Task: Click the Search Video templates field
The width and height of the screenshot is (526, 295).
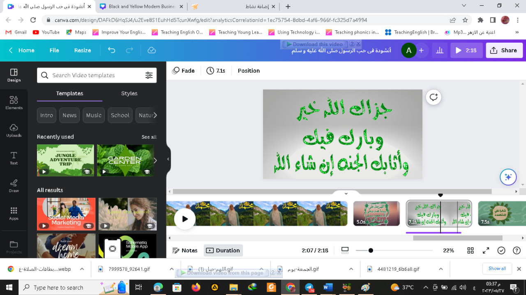Action: 97,75
